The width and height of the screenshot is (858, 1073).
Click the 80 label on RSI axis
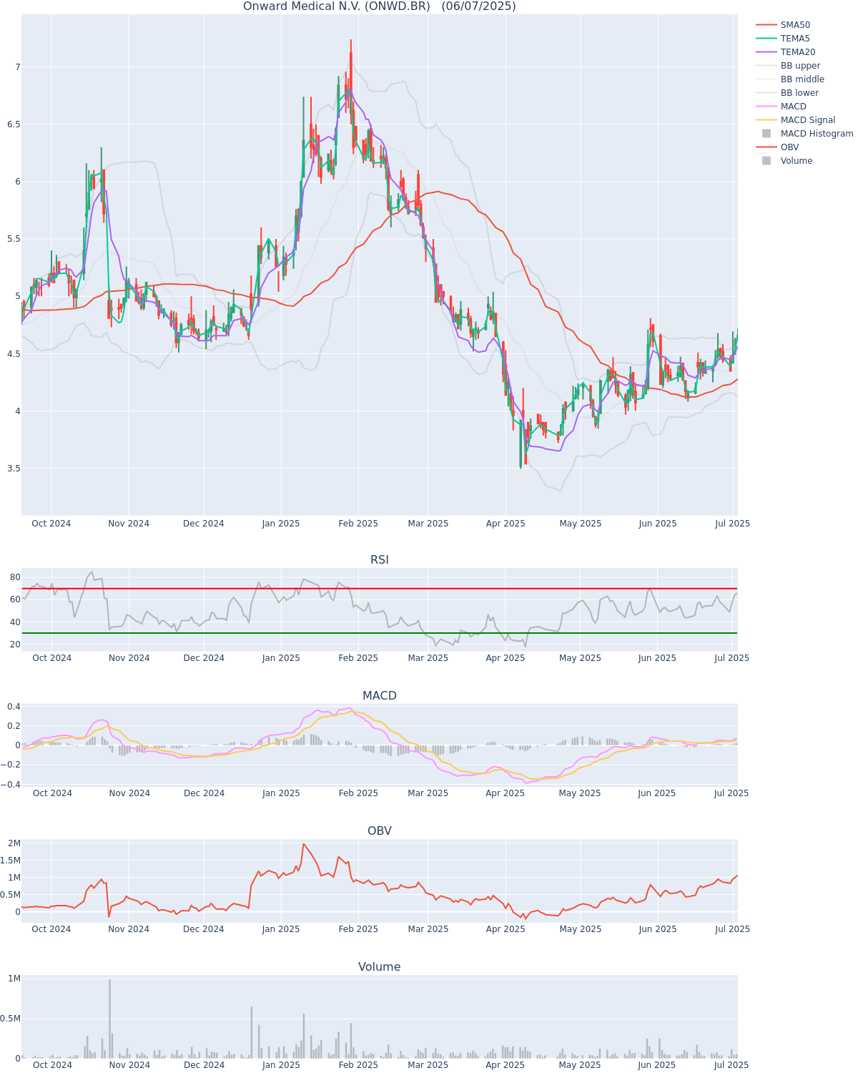[x=14, y=577]
